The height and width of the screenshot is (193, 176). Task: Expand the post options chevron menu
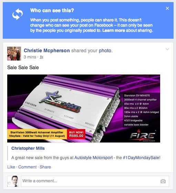pyautogui.click(x=167, y=49)
